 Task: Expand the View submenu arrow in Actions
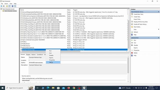(158, 29)
